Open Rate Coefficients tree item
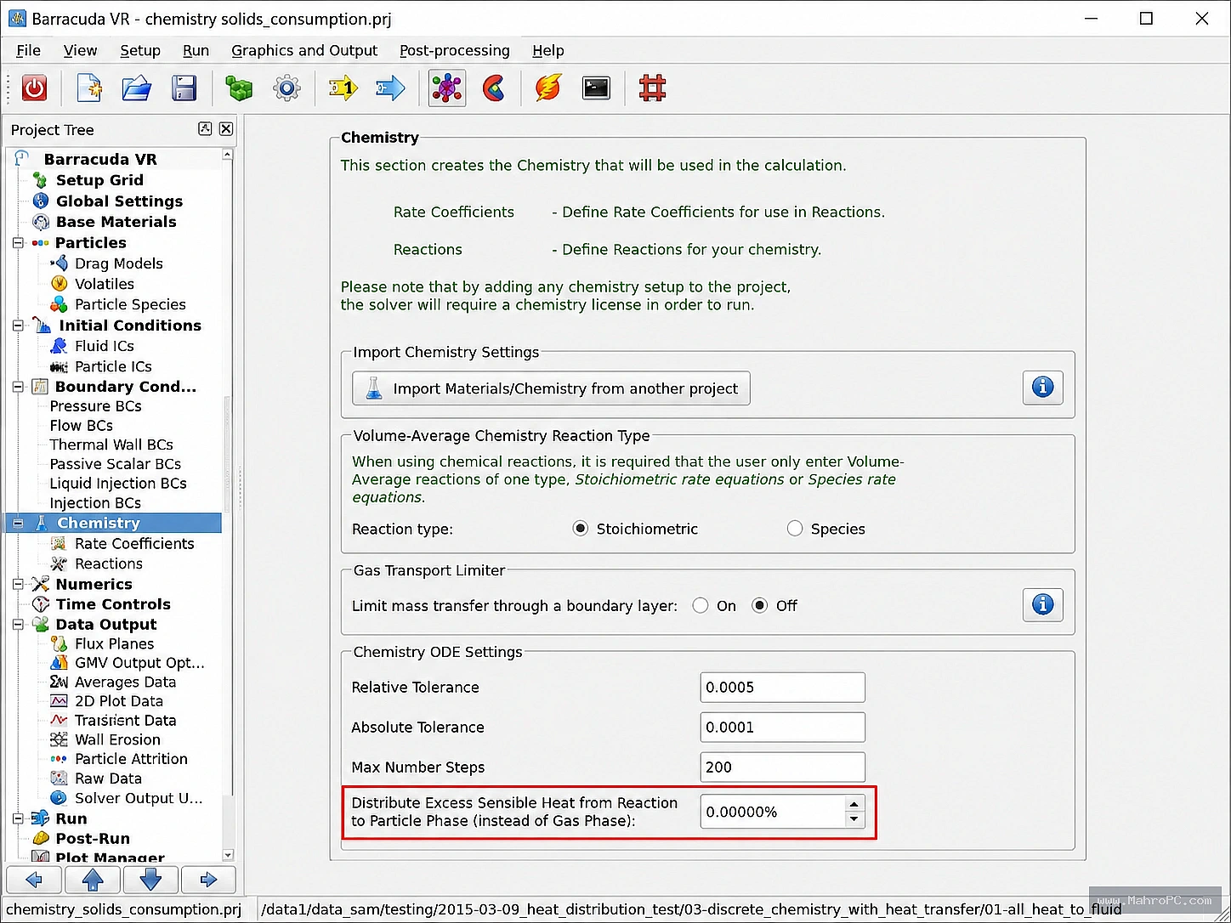 pos(134,544)
